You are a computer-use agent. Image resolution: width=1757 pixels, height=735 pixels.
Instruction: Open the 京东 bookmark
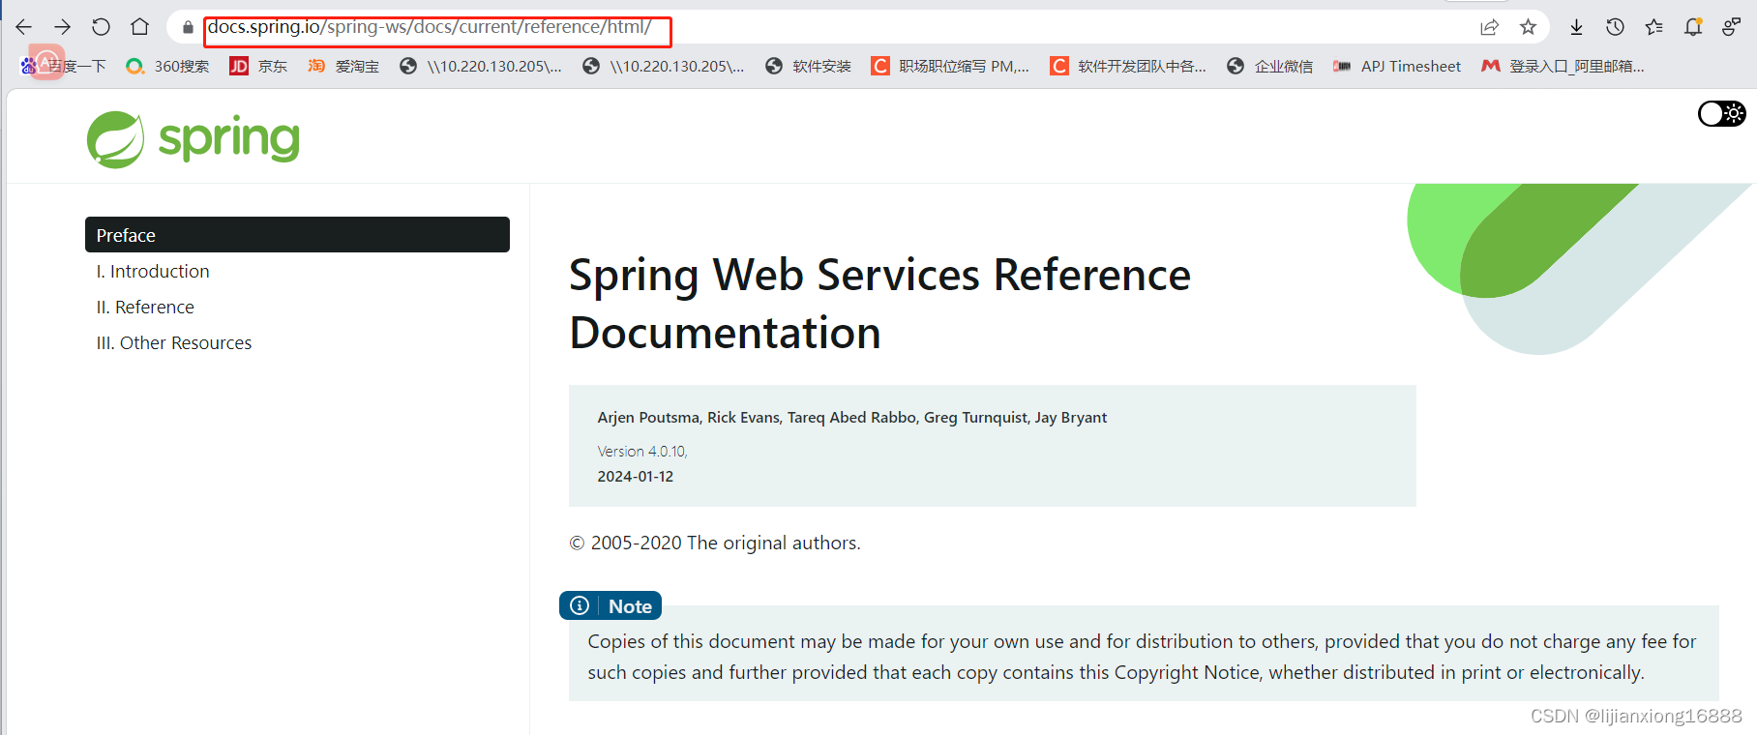pos(258,66)
